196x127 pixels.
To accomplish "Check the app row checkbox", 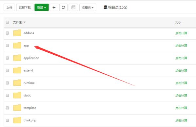I will (x=8, y=45).
